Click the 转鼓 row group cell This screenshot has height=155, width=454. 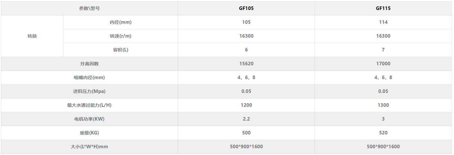coord(32,36)
